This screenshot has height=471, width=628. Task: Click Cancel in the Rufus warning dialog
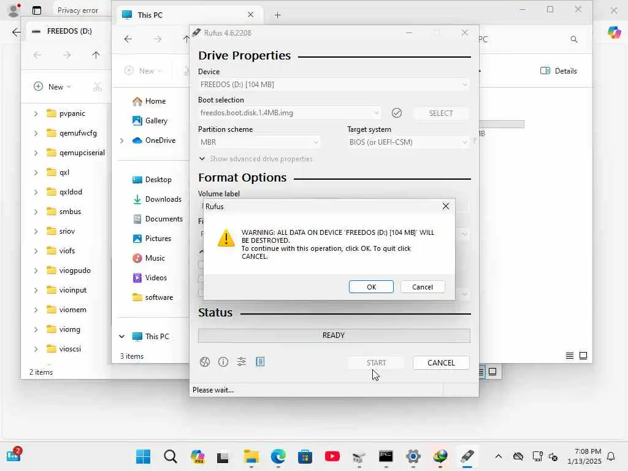pyautogui.click(x=422, y=287)
